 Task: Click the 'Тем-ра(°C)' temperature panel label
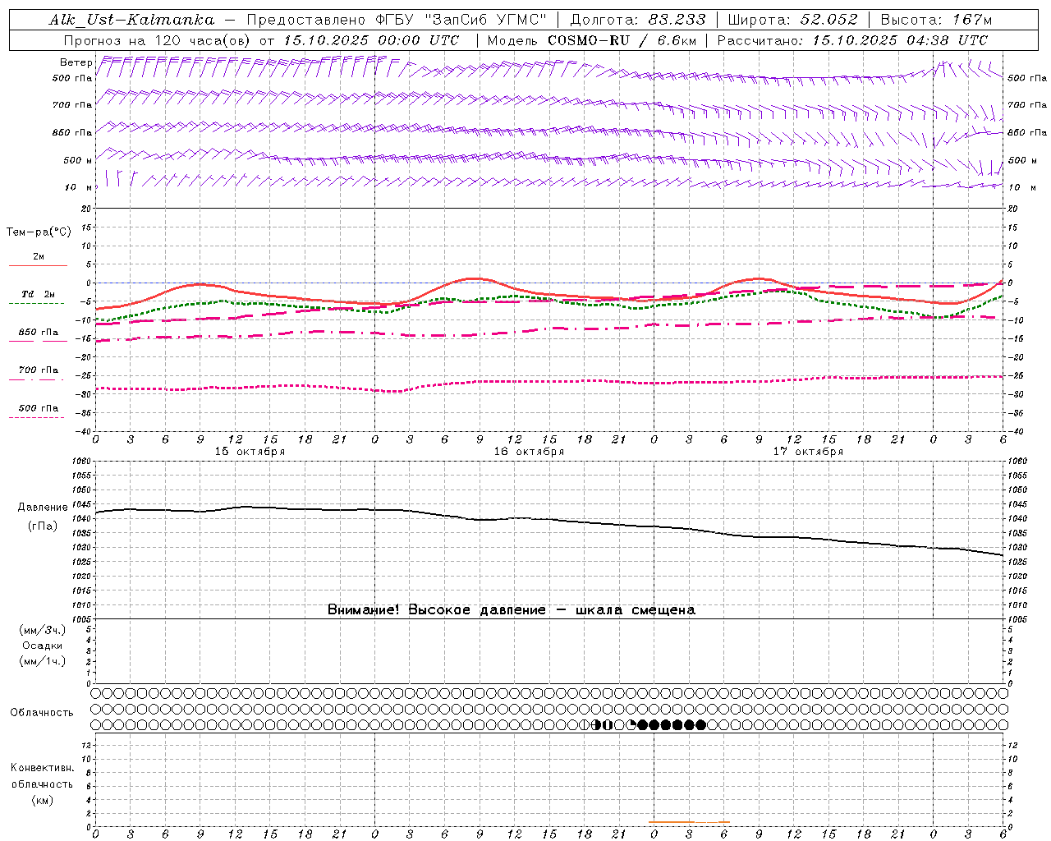click(x=39, y=232)
